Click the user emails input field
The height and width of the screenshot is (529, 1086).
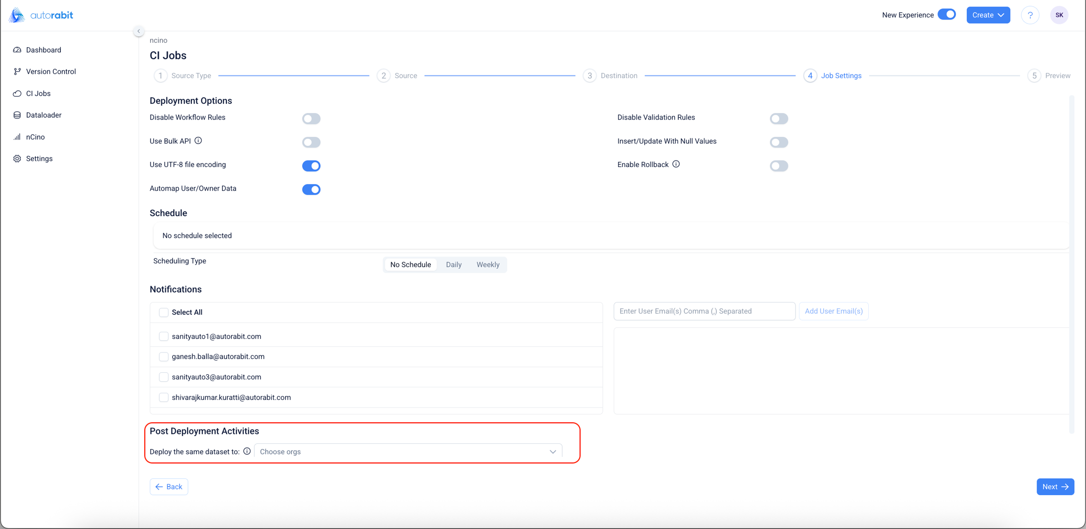pyautogui.click(x=704, y=311)
